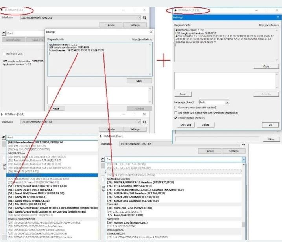Screen dimensions: 282x242
Task: Click Copy in the Settings 1.2.0 dialog
Action: [x=266, y=66]
